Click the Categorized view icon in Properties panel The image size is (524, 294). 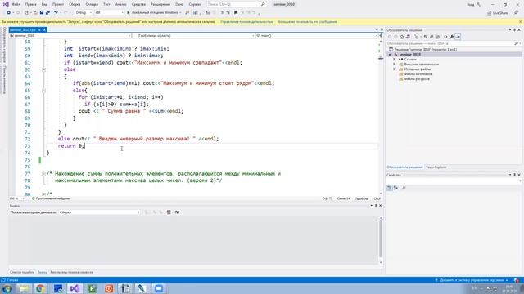(390, 188)
